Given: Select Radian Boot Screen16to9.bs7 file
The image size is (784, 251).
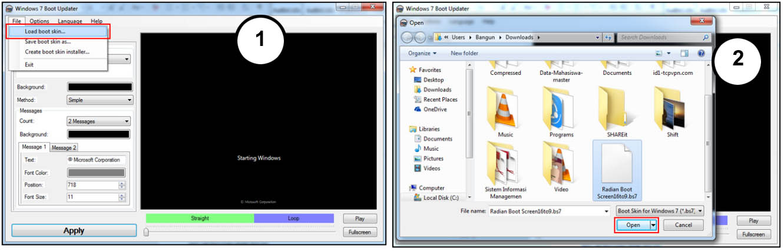Looking at the screenshot, I should point(617,170).
